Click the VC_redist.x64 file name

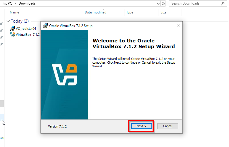(x=26, y=29)
